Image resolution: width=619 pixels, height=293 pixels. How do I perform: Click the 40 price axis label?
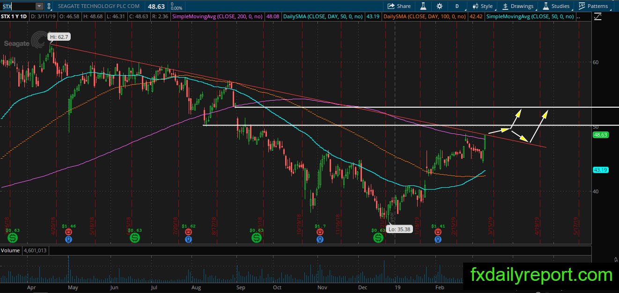click(x=596, y=191)
